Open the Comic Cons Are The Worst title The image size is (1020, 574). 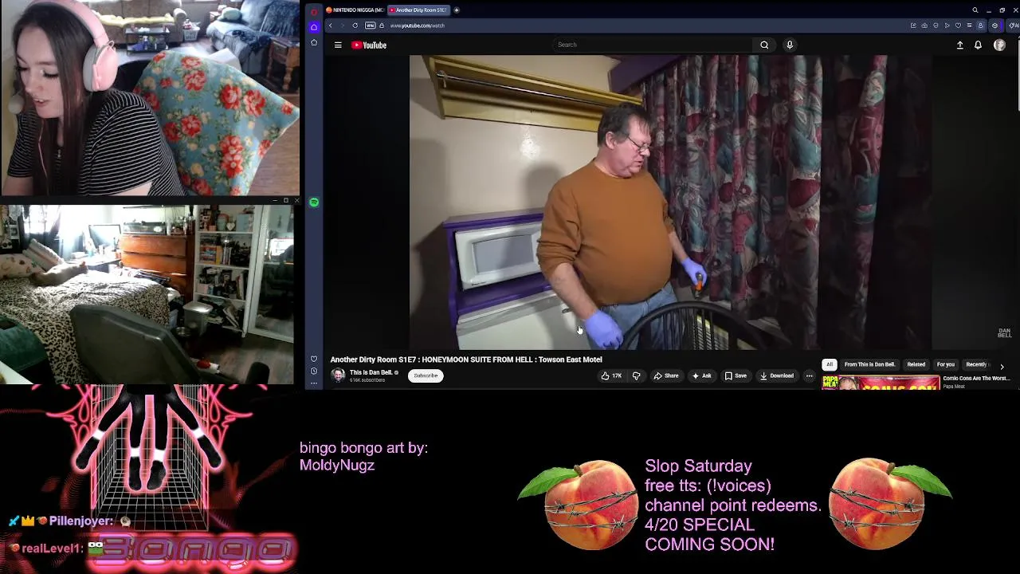[x=976, y=379]
